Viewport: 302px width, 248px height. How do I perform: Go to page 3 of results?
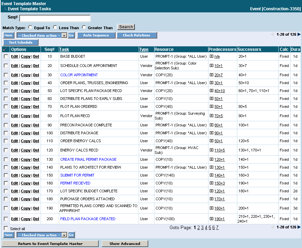coord(202,228)
